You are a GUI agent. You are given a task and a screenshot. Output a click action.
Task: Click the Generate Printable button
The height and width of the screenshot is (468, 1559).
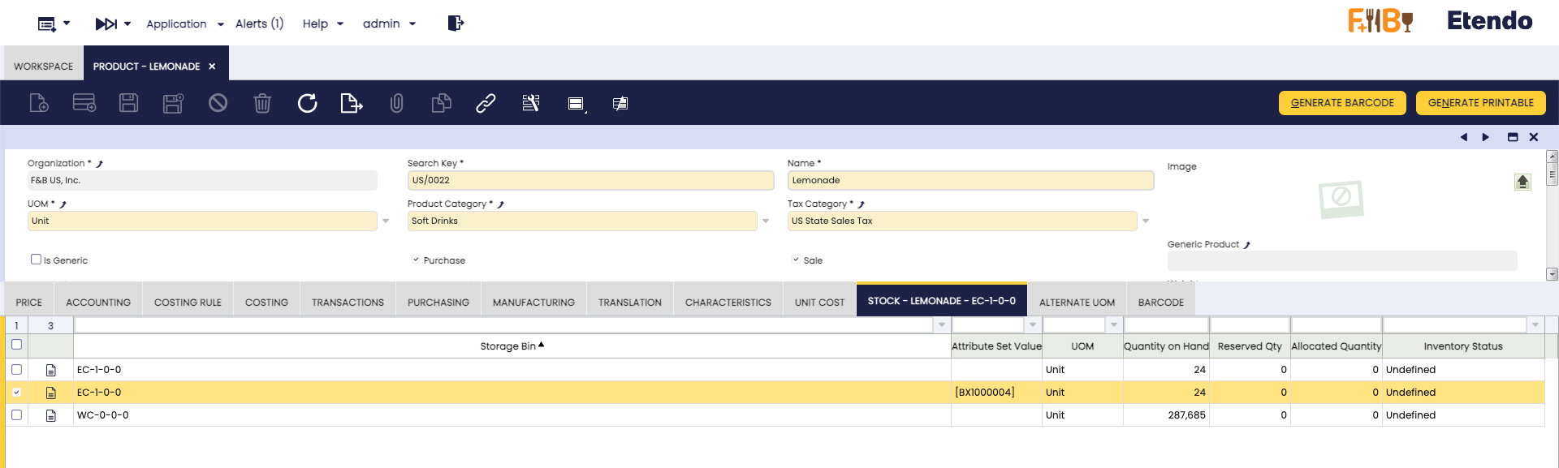pyautogui.click(x=1480, y=103)
